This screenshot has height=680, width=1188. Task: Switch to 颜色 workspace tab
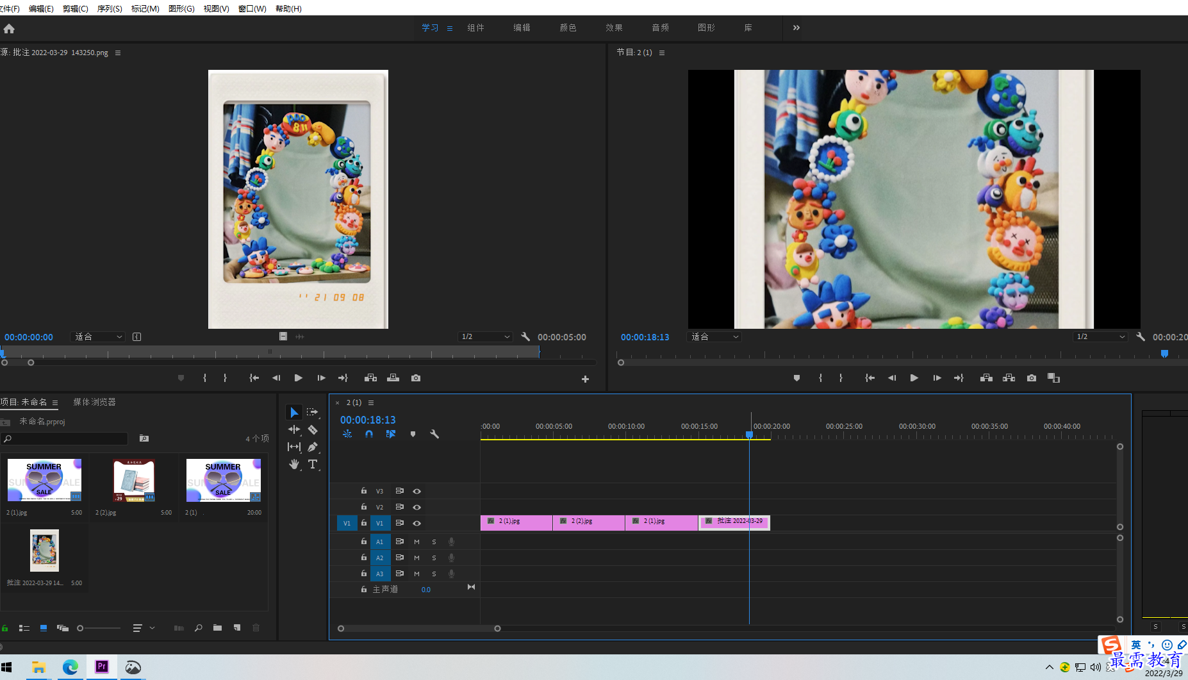coord(568,28)
